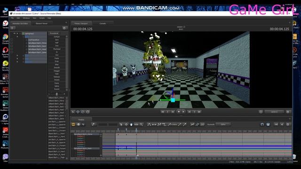This screenshot has height=169, width=301.
Task: Select the Paste procedural preset
Action: click(56, 58)
